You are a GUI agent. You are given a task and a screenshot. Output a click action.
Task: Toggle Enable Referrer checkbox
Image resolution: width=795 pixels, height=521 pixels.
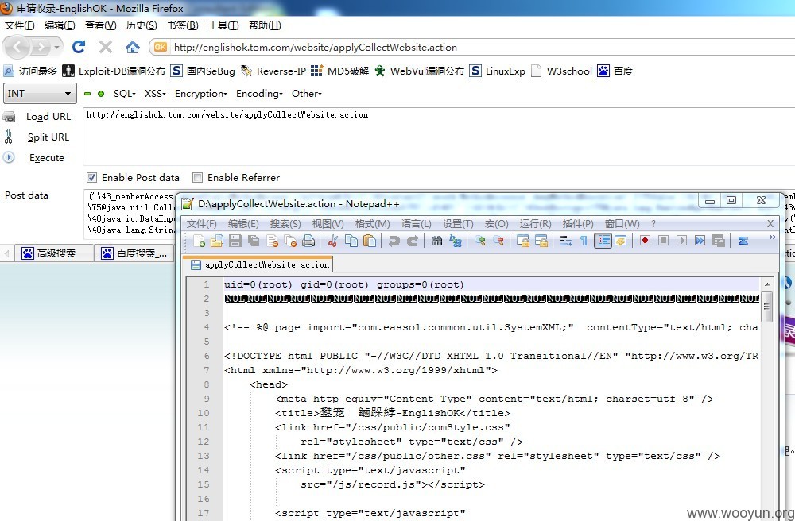(197, 177)
